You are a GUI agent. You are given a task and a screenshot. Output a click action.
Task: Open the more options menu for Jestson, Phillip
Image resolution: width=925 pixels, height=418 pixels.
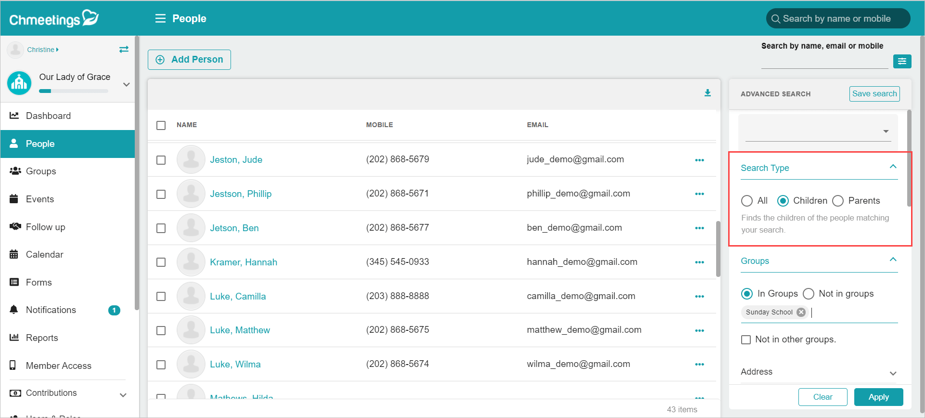tap(699, 194)
